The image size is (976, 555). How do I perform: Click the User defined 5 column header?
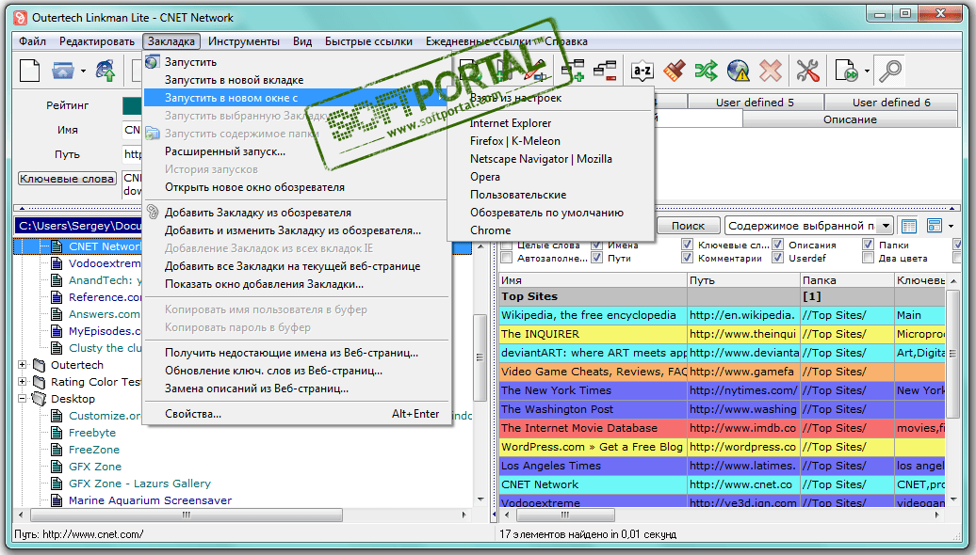pyautogui.click(x=755, y=102)
